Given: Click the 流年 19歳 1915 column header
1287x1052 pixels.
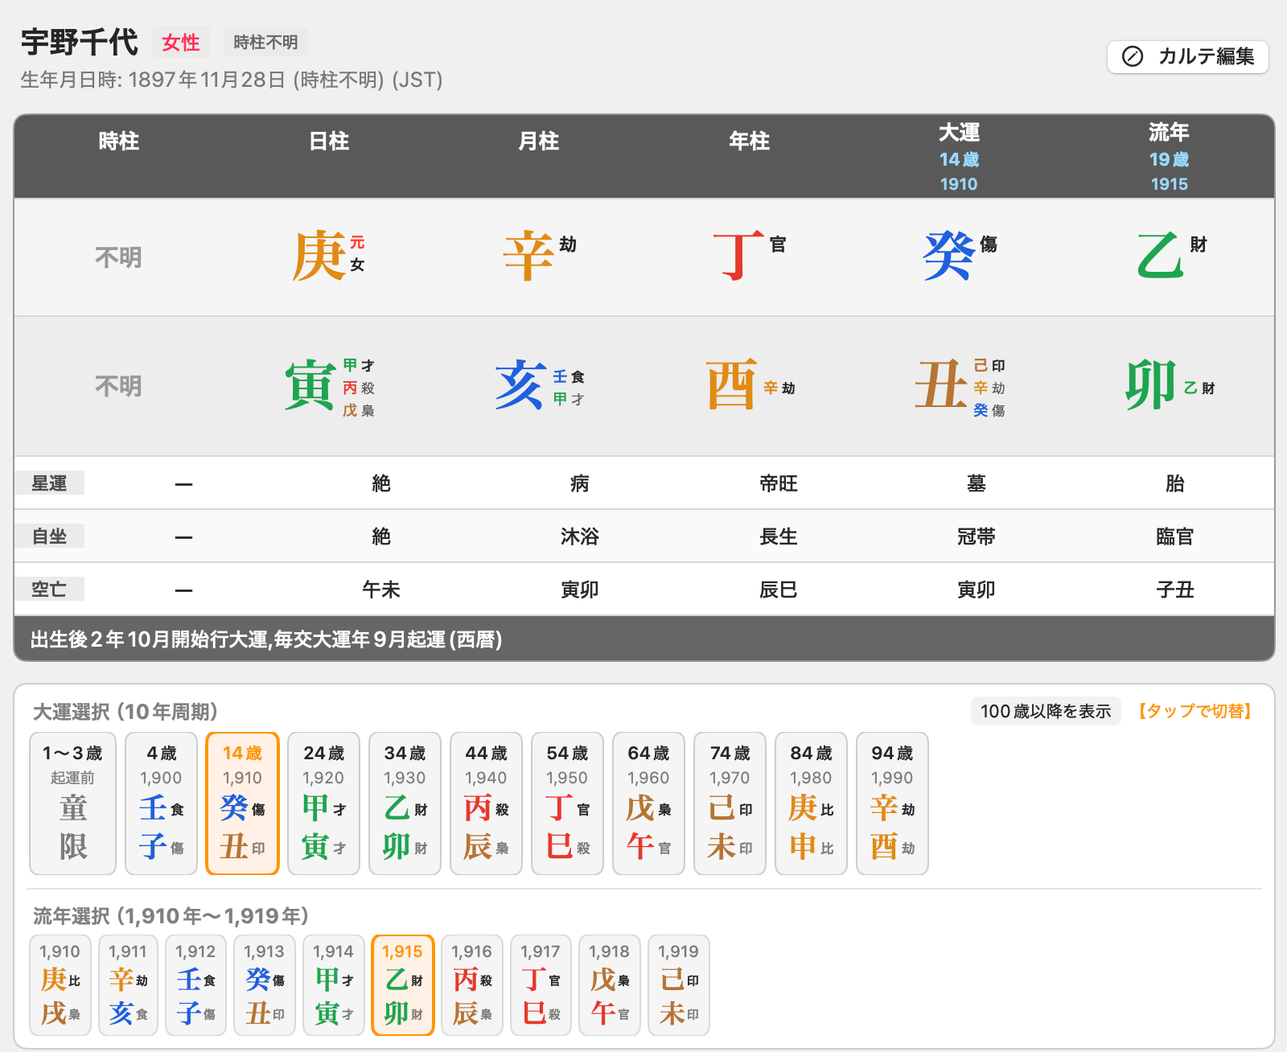Looking at the screenshot, I should pyautogui.click(x=1169, y=157).
